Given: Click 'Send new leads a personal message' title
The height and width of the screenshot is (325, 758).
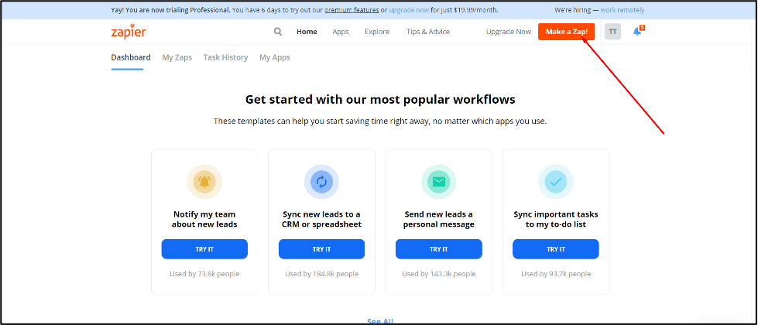Looking at the screenshot, I should coord(438,219).
